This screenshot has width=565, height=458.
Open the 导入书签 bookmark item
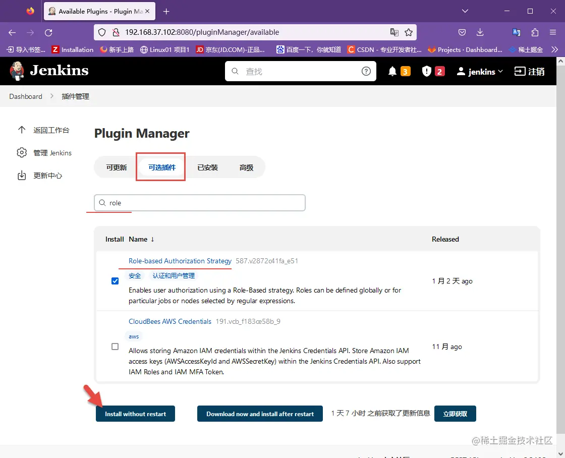[26, 50]
